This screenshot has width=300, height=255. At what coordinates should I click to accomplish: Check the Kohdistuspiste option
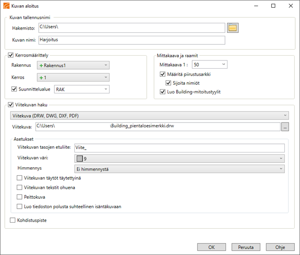[13, 221]
